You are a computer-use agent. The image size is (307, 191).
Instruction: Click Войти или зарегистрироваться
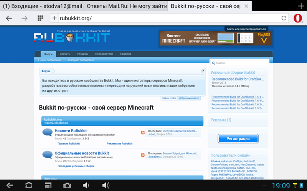[246, 29]
